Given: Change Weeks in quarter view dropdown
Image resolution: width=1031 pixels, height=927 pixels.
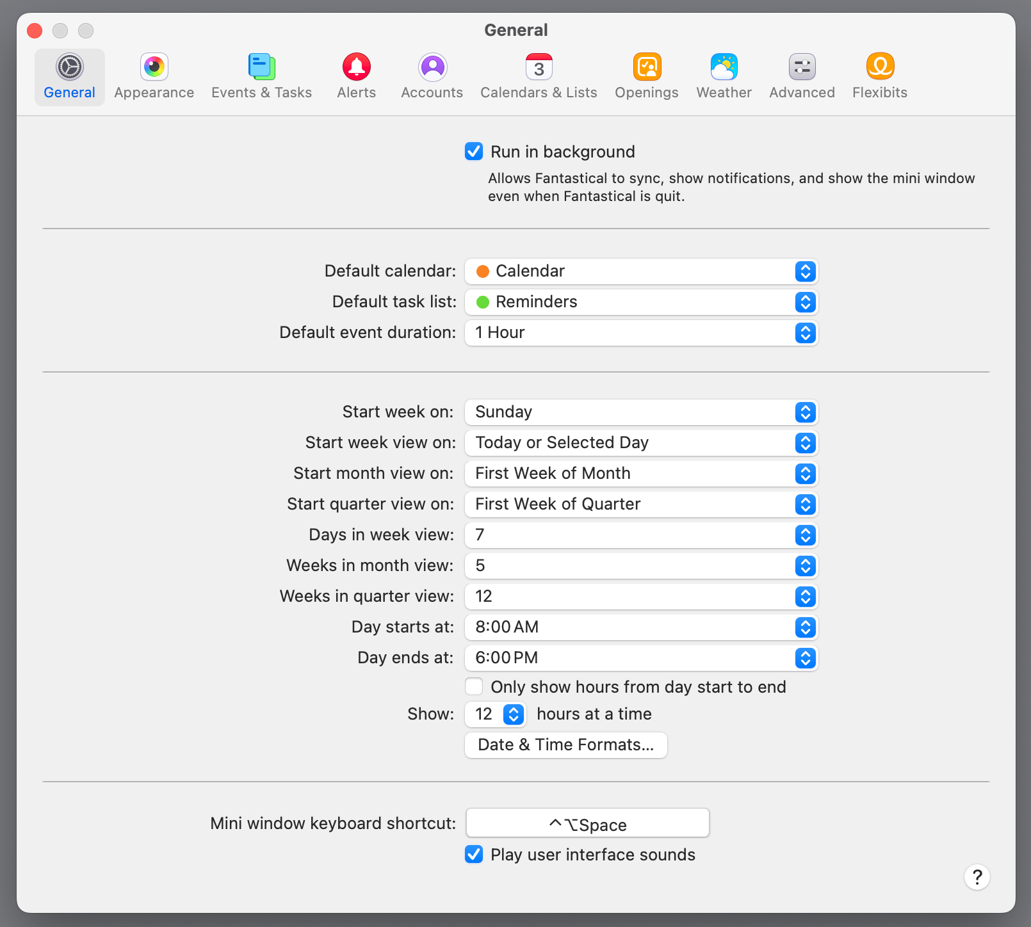Looking at the screenshot, I should tap(641, 597).
